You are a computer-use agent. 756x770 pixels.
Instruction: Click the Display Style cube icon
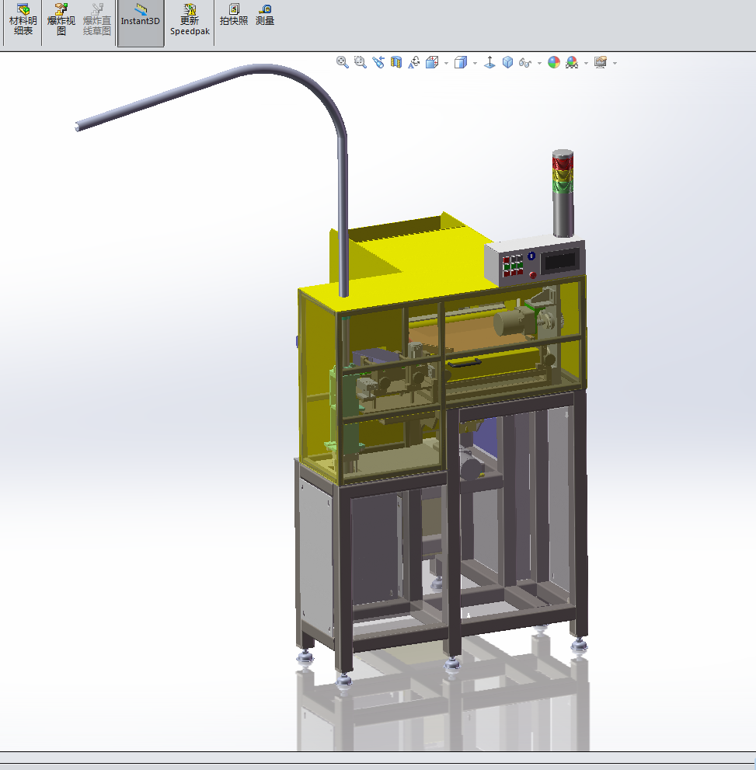[460, 62]
